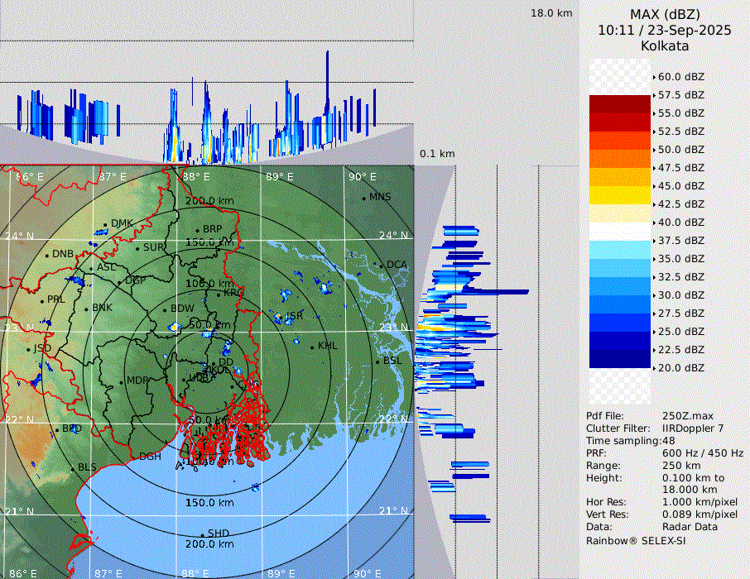Select the Kolkata radar site name
The width and height of the screenshot is (750, 579).
(665, 45)
